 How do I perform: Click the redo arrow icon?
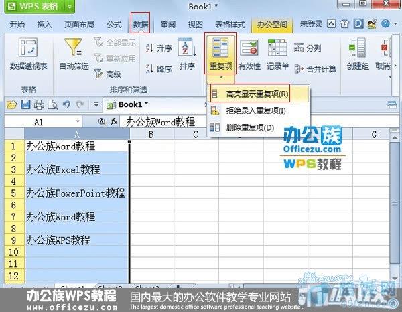pyautogui.click(x=80, y=104)
